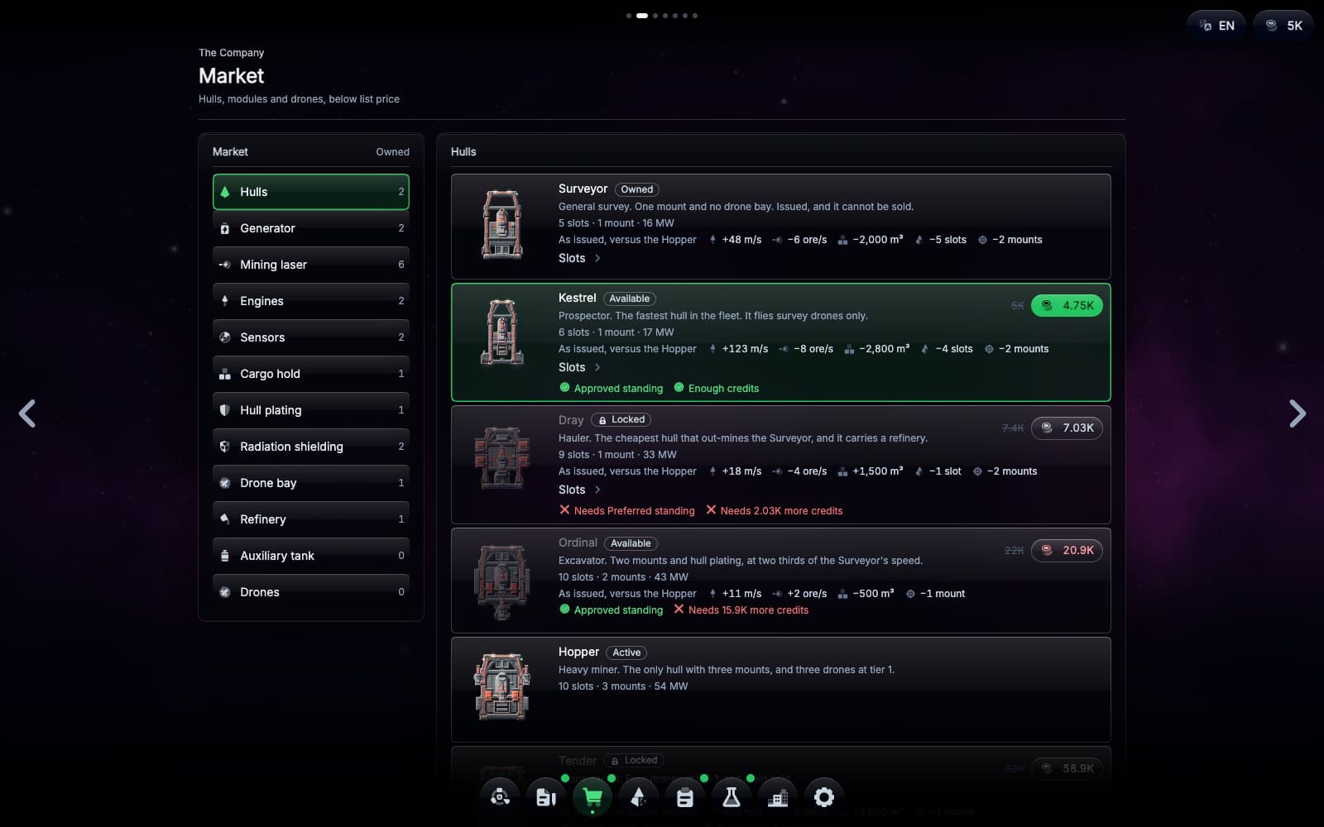Open the Sensors category

tap(311, 337)
